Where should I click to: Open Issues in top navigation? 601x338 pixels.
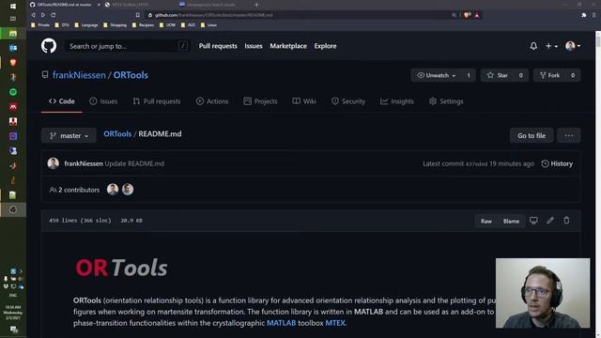[x=254, y=46]
